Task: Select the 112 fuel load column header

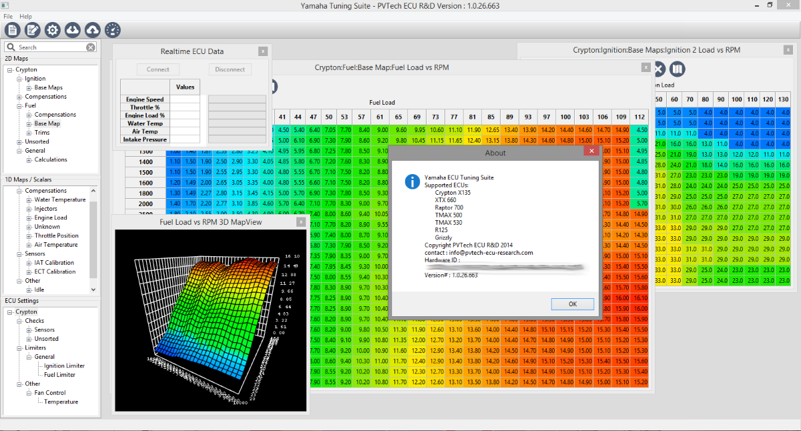Action: click(x=640, y=117)
